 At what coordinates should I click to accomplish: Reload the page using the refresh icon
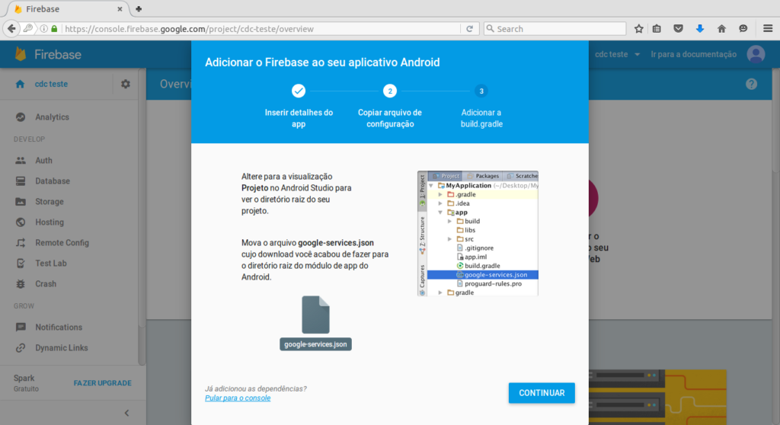click(469, 29)
